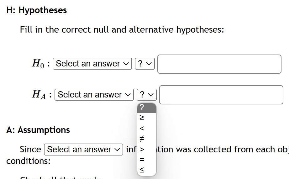
Task: Open the HA 'Select an answer' dropdown
Action: click(x=94, y=94)
